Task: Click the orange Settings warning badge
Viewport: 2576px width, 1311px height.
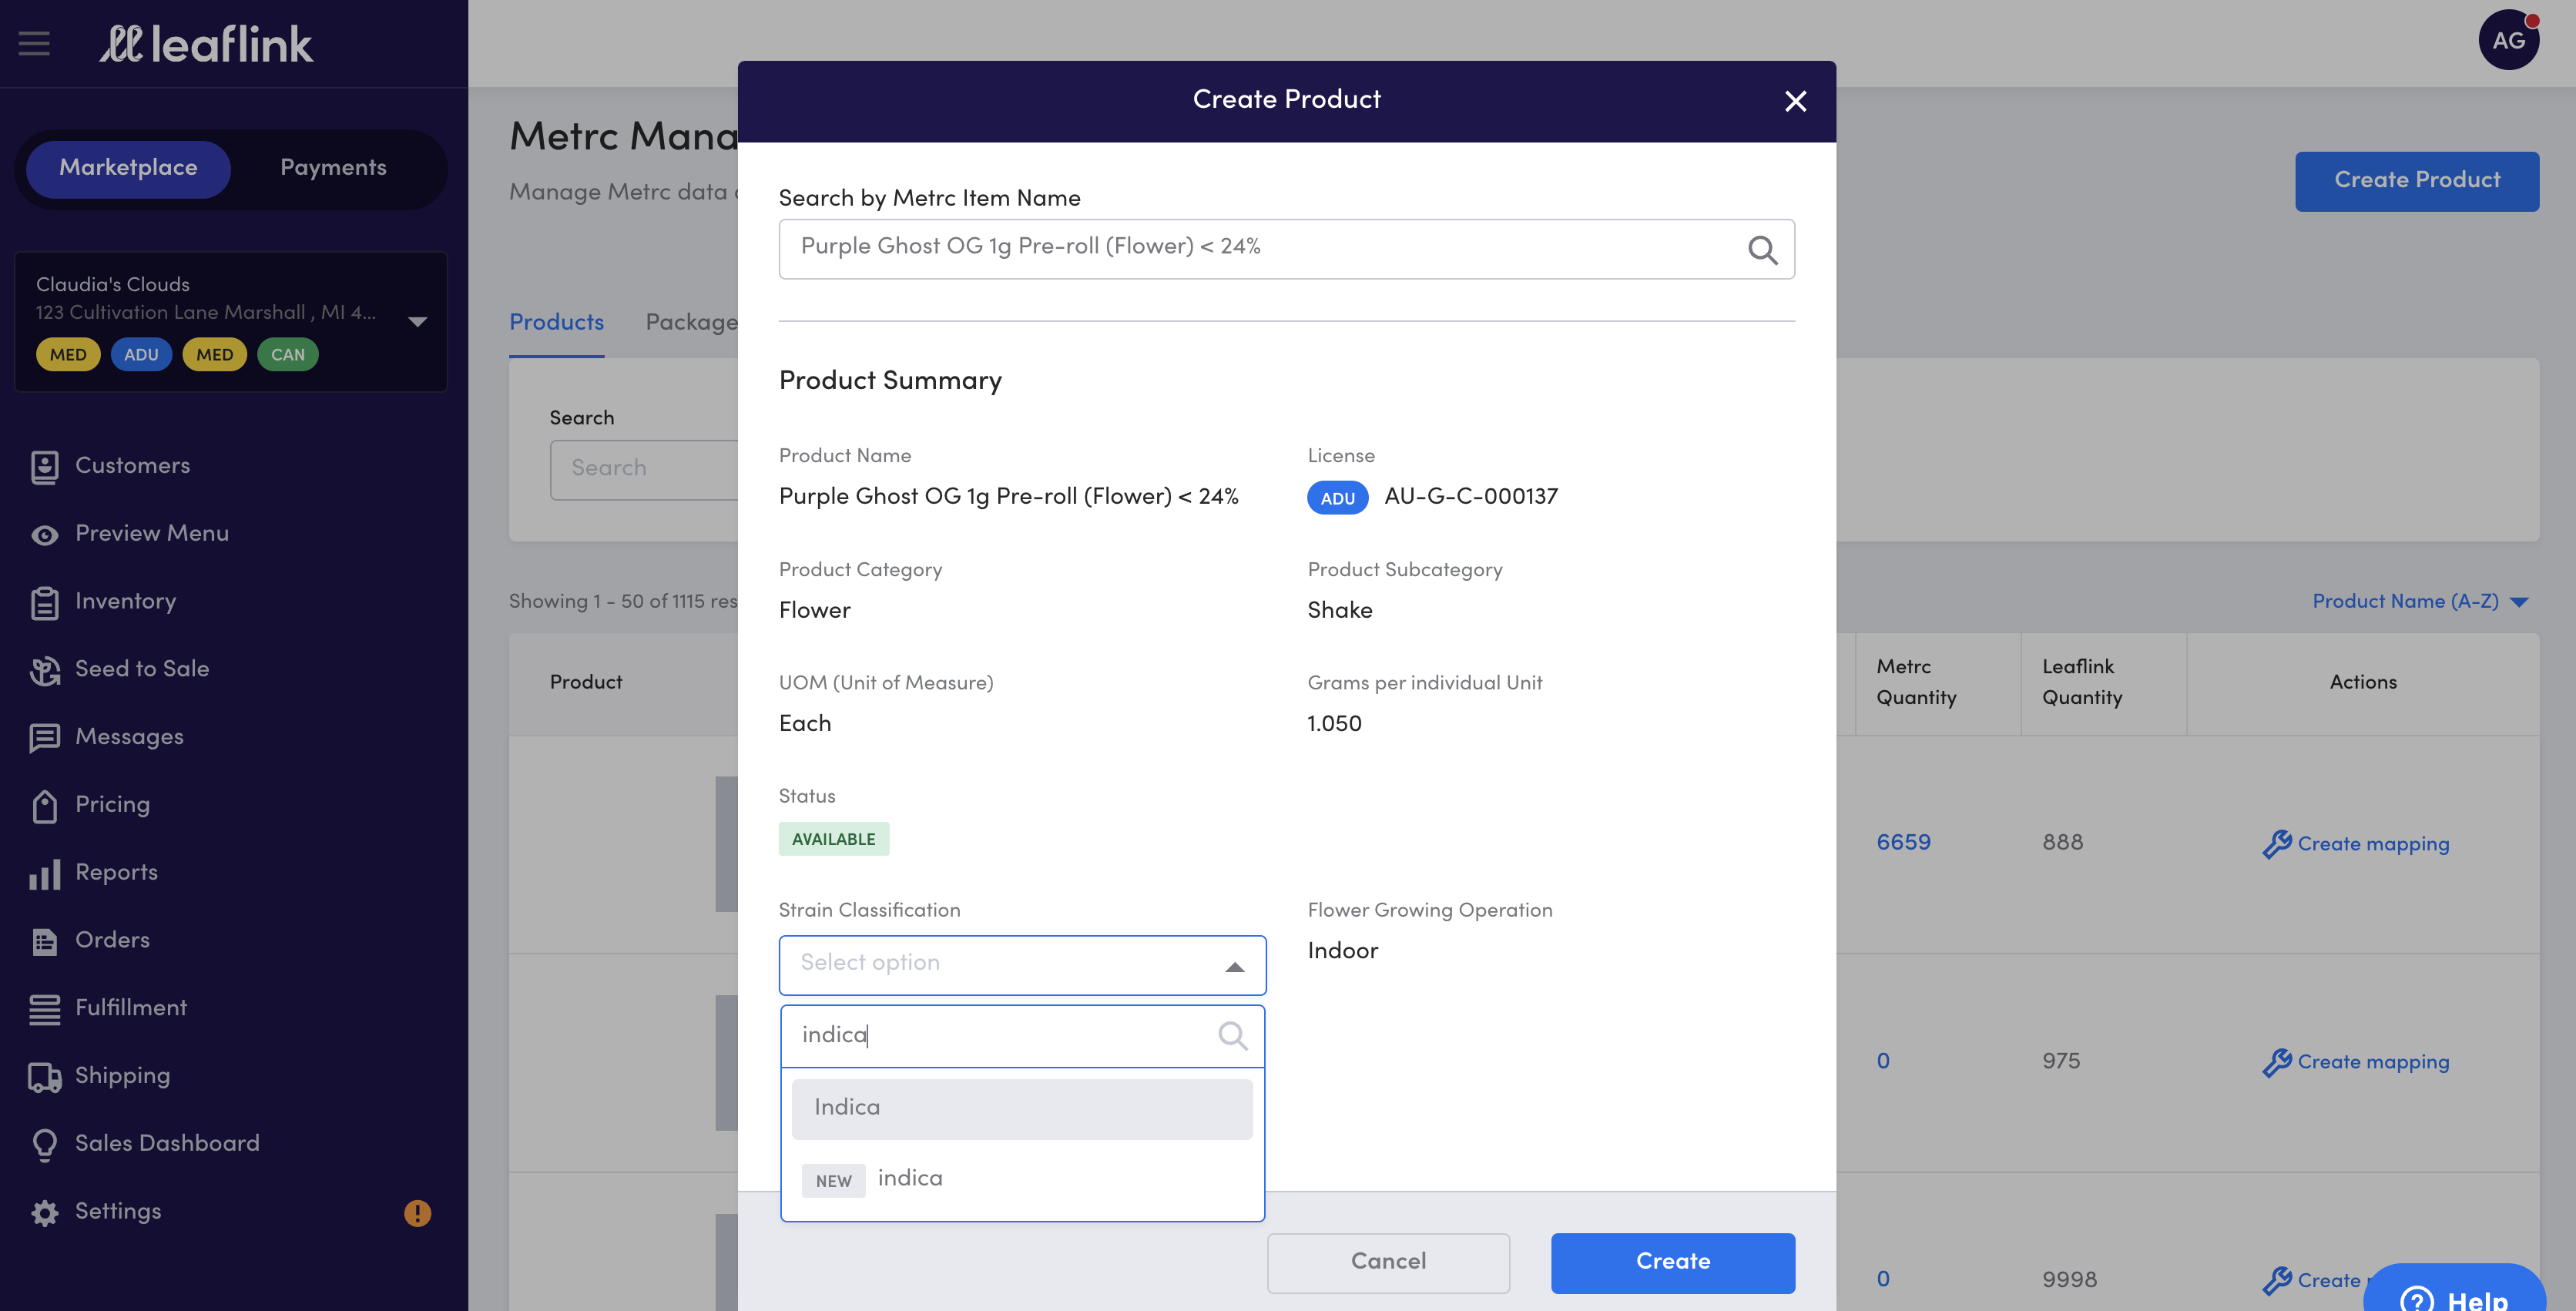Action: click(417, 1213)
